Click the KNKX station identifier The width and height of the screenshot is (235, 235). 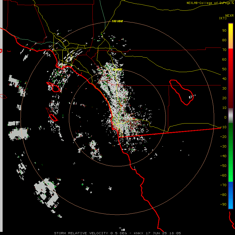[x=139, y=233]
